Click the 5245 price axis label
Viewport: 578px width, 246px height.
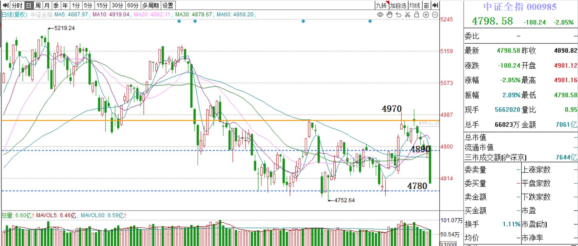click(447, 19)
